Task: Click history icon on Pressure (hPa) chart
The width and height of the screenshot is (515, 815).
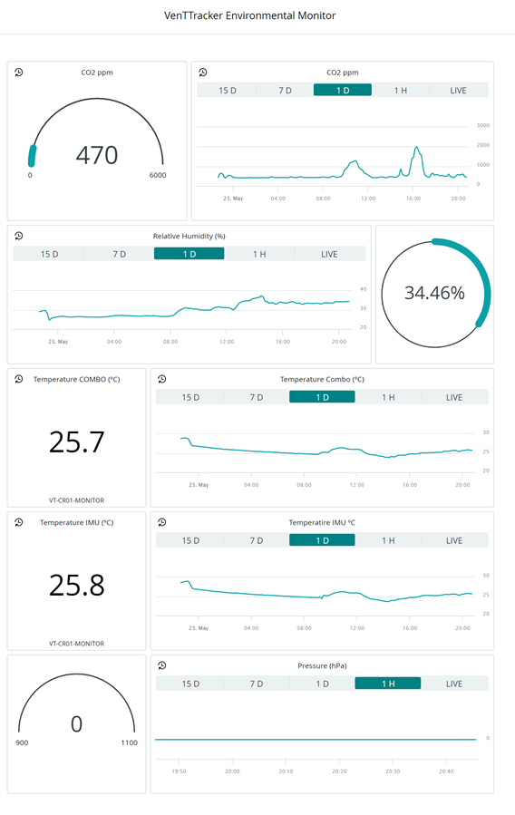Action: 162,665
